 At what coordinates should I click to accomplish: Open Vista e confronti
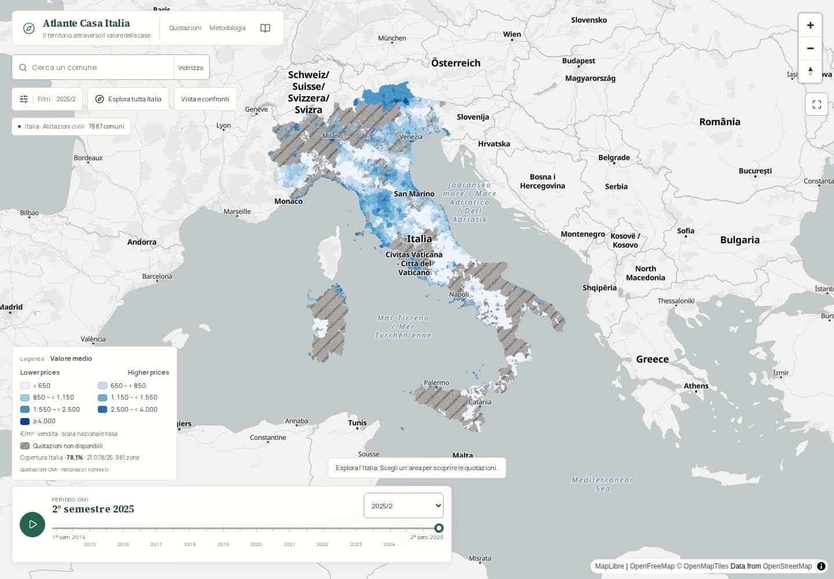point(205,99)
